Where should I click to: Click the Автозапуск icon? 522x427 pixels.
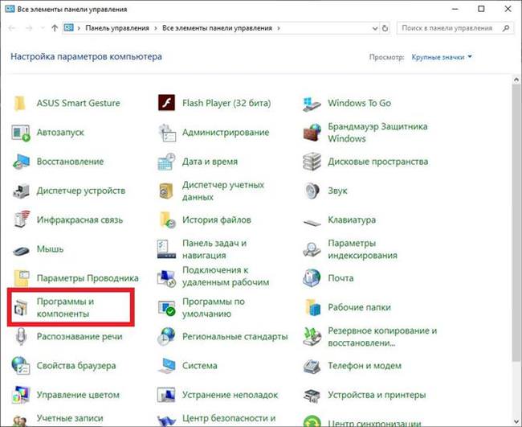[x=21, y=133]
